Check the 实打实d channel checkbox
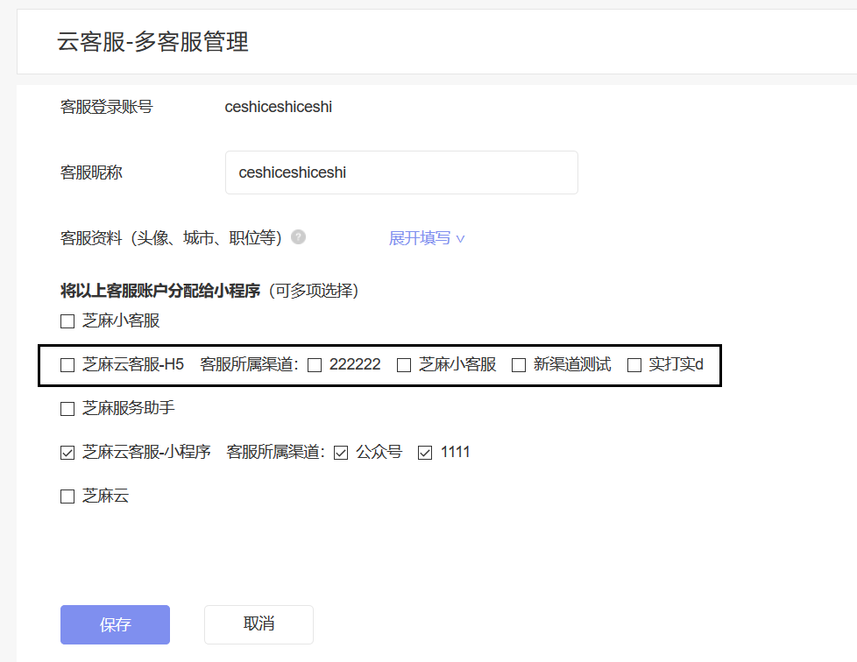Viewport: 857px width, 662px height. point(634,365)
